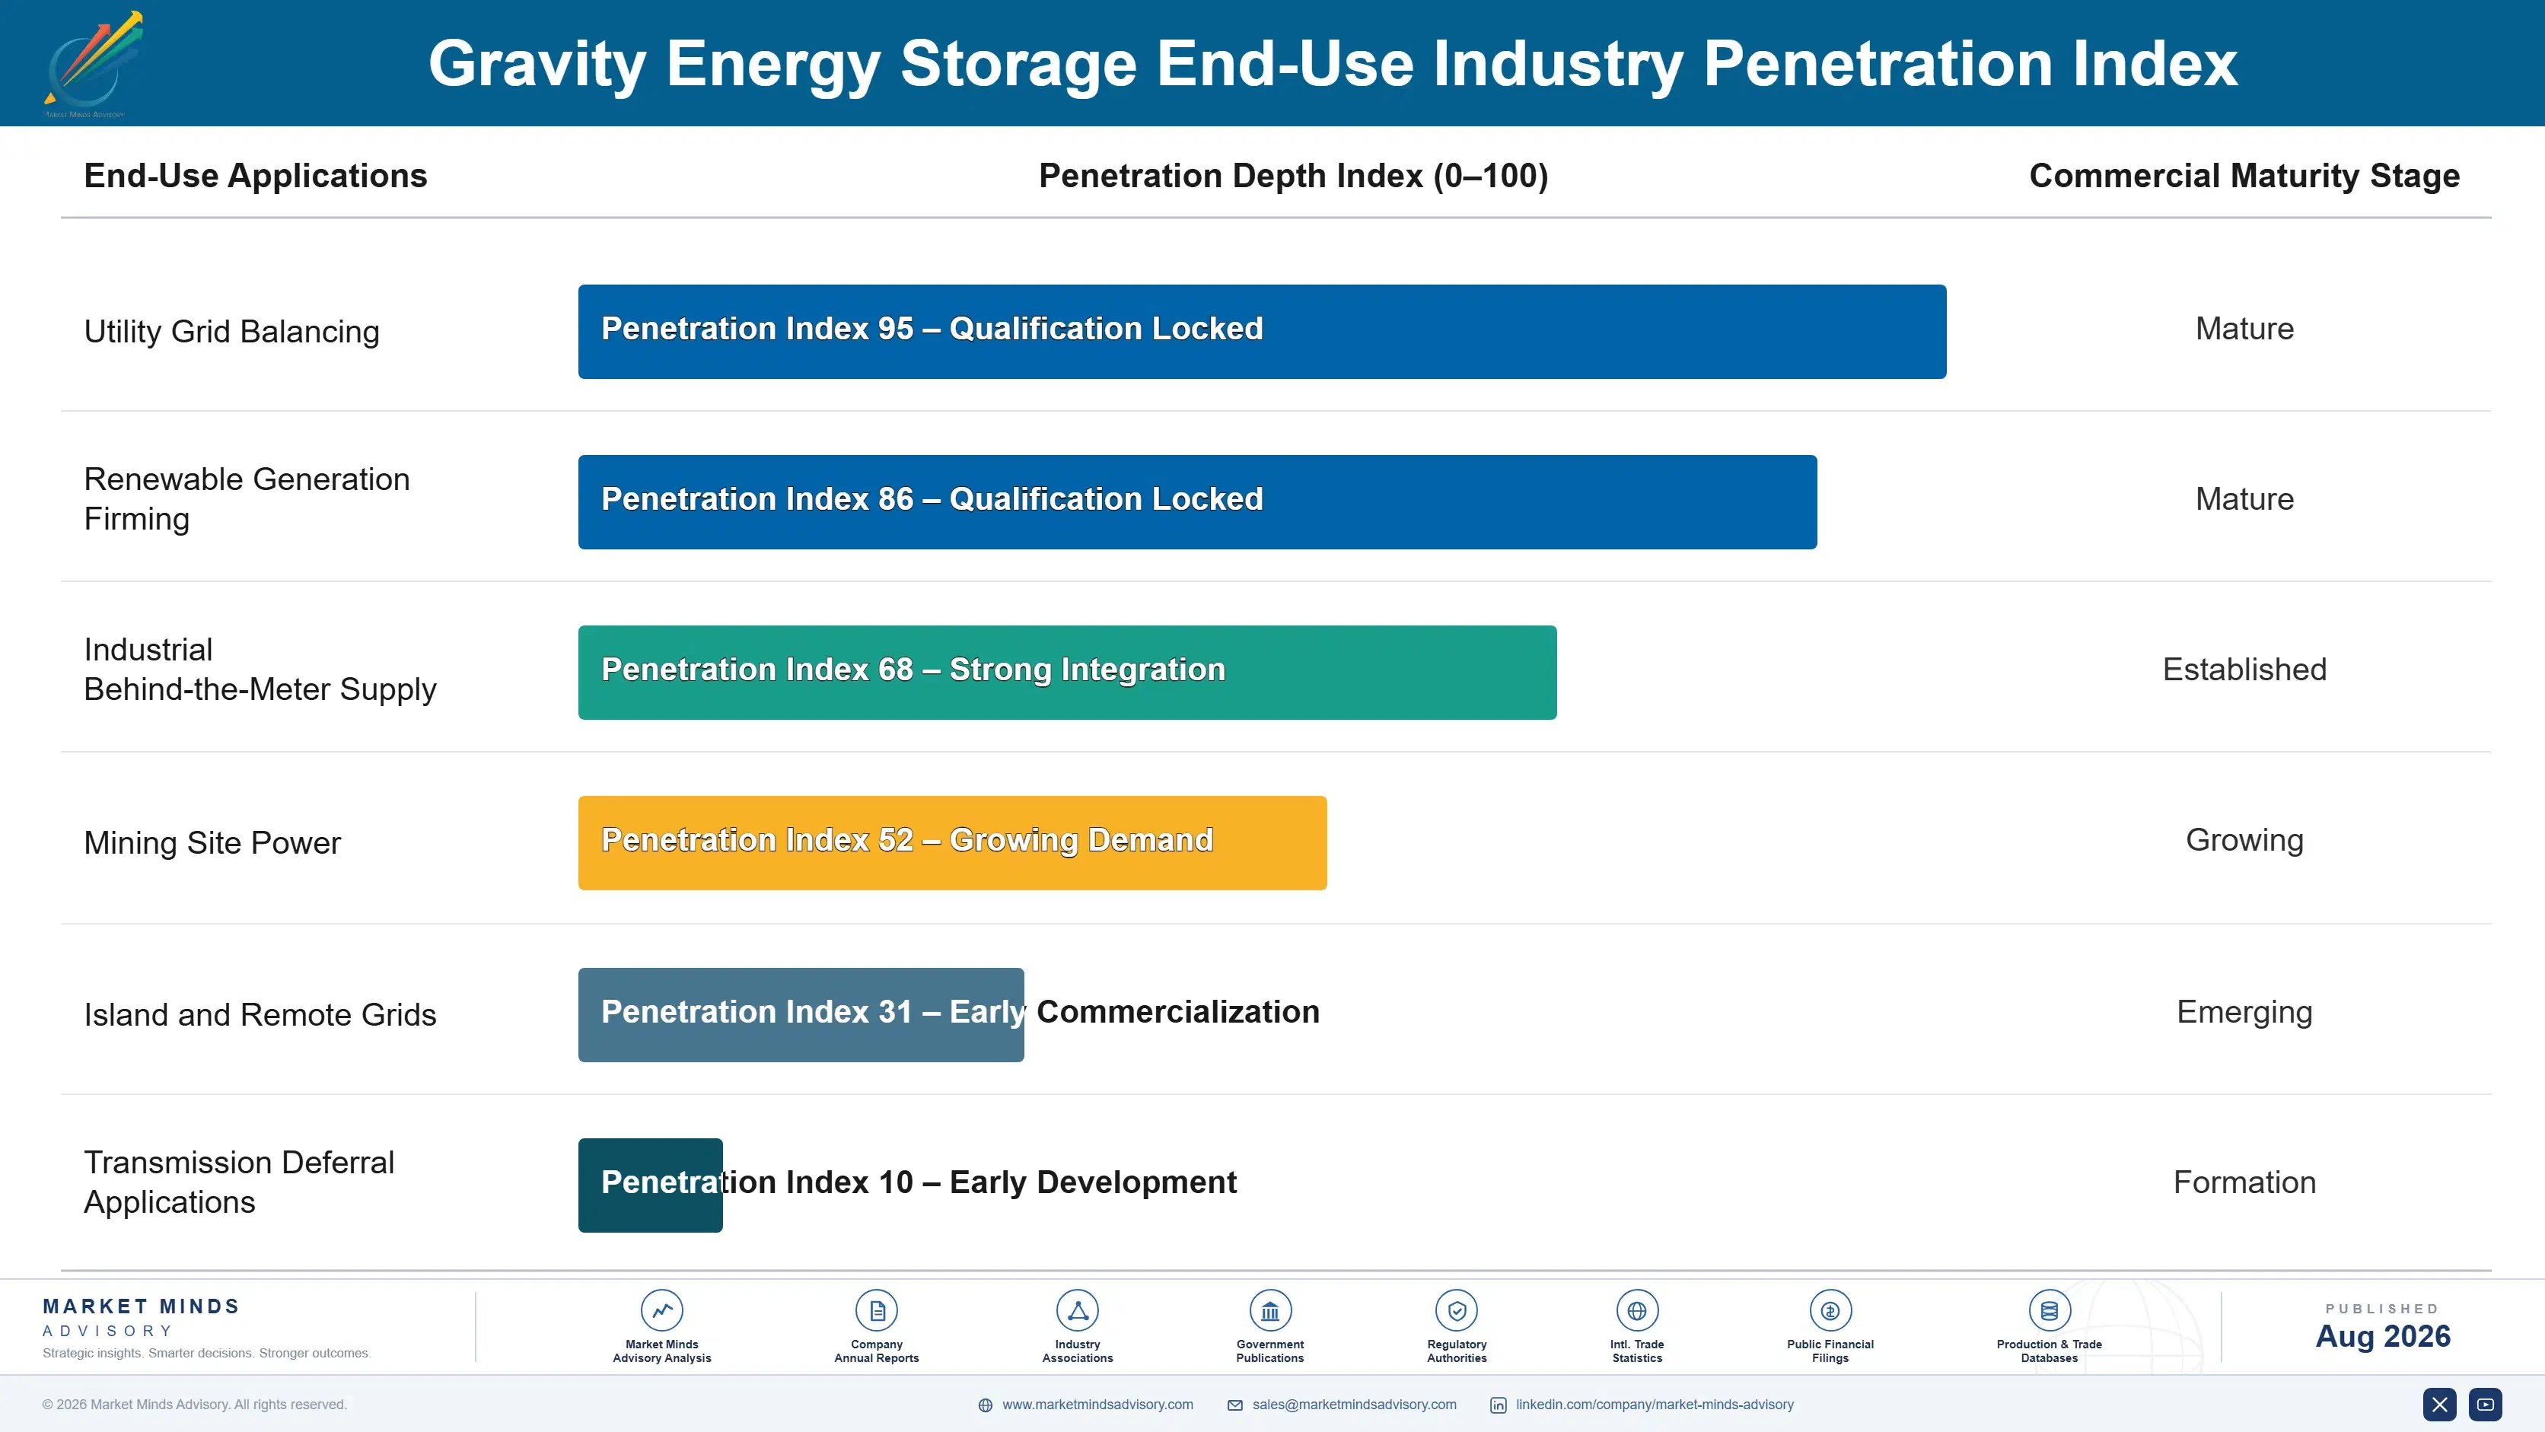Viewport: 2545px width, 1432px height.
Task: Click the copyright notice in footer
Action: coord(195,1405)
